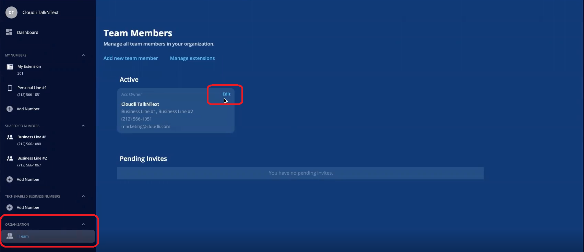Viewport: 584px width, 252px height.
Task: Add Number under Text-Enabled Business Numbers
Action: [28, 207]
